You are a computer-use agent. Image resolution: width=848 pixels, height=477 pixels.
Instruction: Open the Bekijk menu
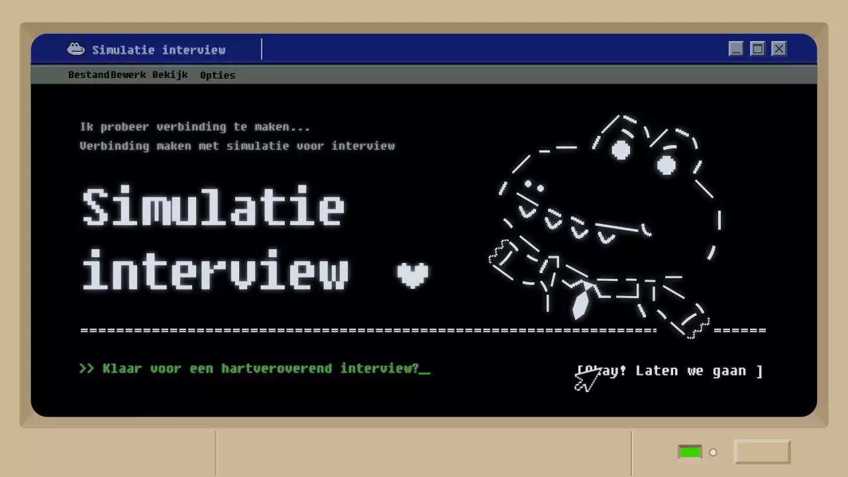click(170, 75)
